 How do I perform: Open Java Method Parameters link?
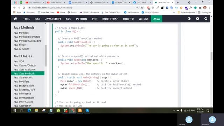point(27,37)
